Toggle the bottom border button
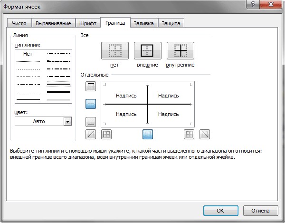The image size is (285, 223). tap(91, 122)
